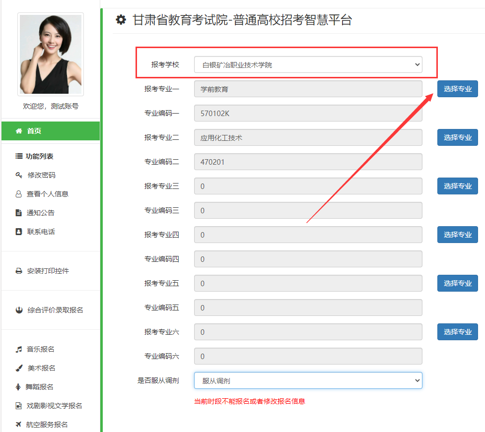Select 戏剧影视文学报名 in sidebar
The width and height of the screenshot is (485, 432).
55,406
